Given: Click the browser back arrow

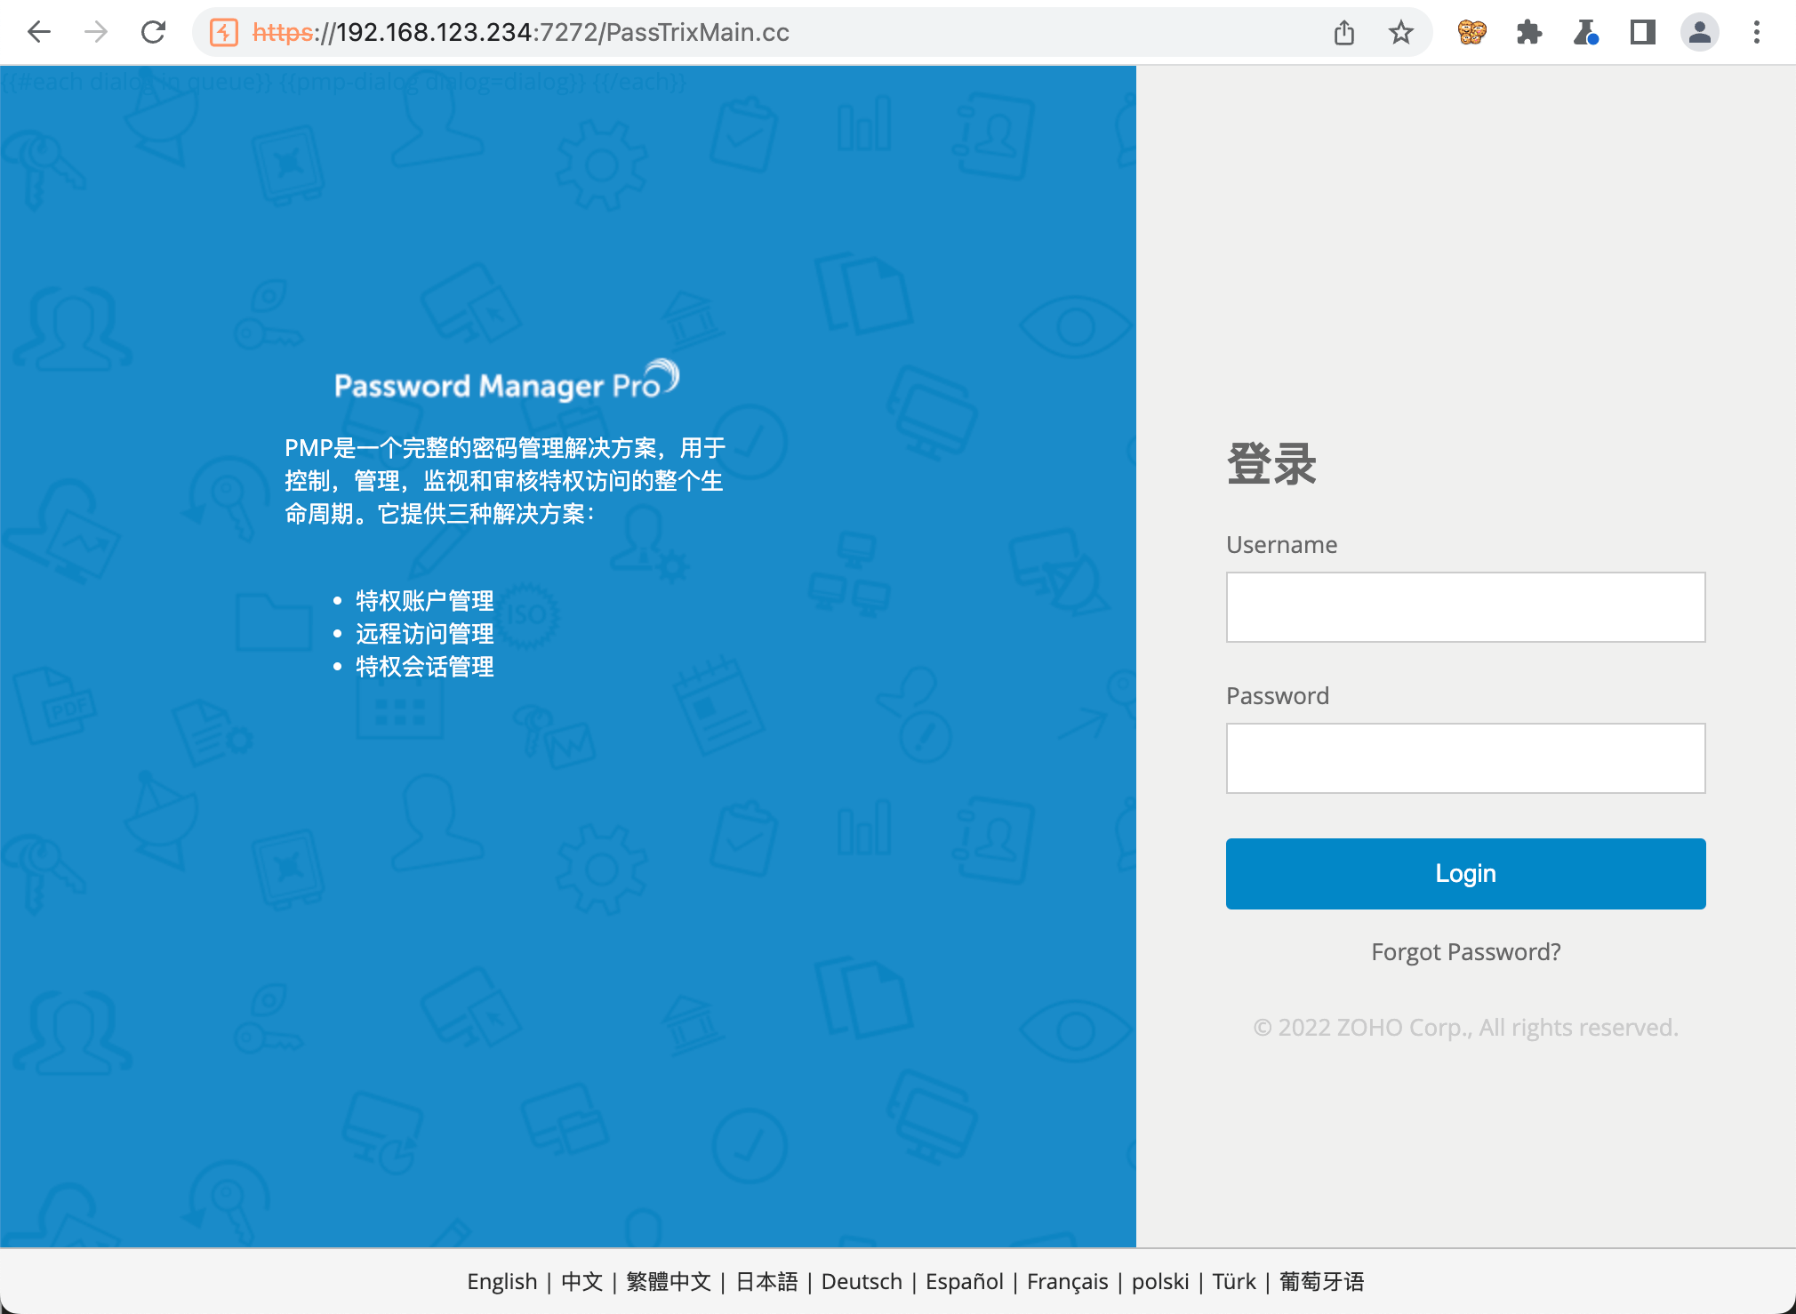Looking at the screenshot, I should [x=39, y=33].
